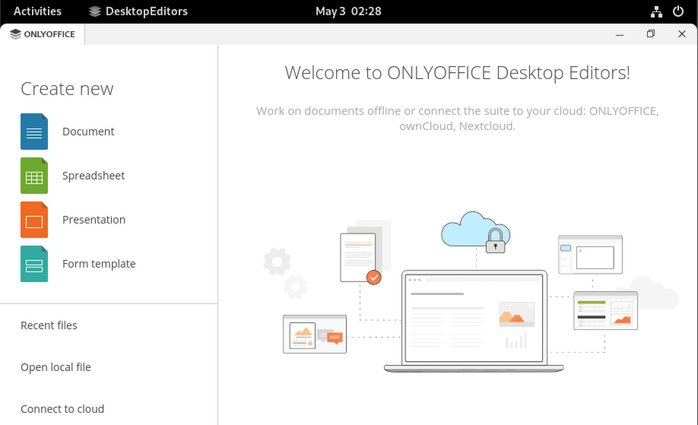Image resolution: width=698 pixels, height=425 pixels.
Task: Click the Presentation creation icon
Action: tap(34, 220)
